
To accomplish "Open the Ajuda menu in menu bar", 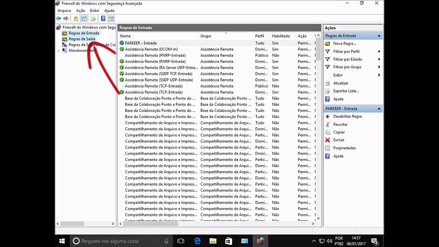I will pyautogui.click(x=109, y=11).
